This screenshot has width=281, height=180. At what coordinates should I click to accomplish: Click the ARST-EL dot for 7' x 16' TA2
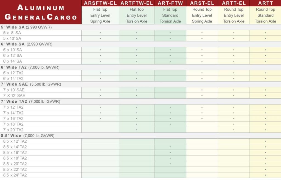click(x=202, y=119)
